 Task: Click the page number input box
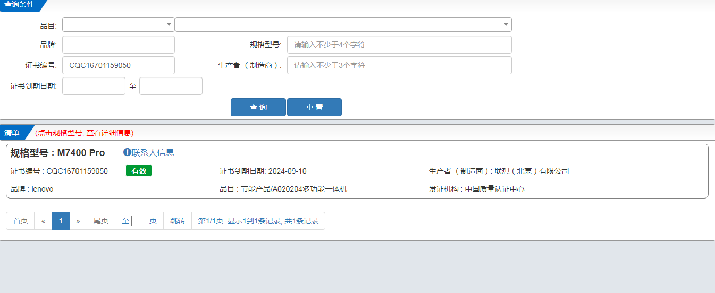click(x=139, y=221)
